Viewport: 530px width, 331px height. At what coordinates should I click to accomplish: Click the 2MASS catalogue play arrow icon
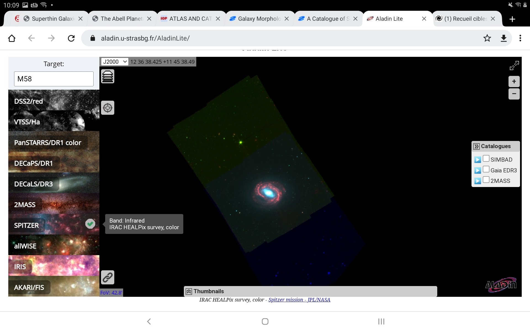coord(478,181)
